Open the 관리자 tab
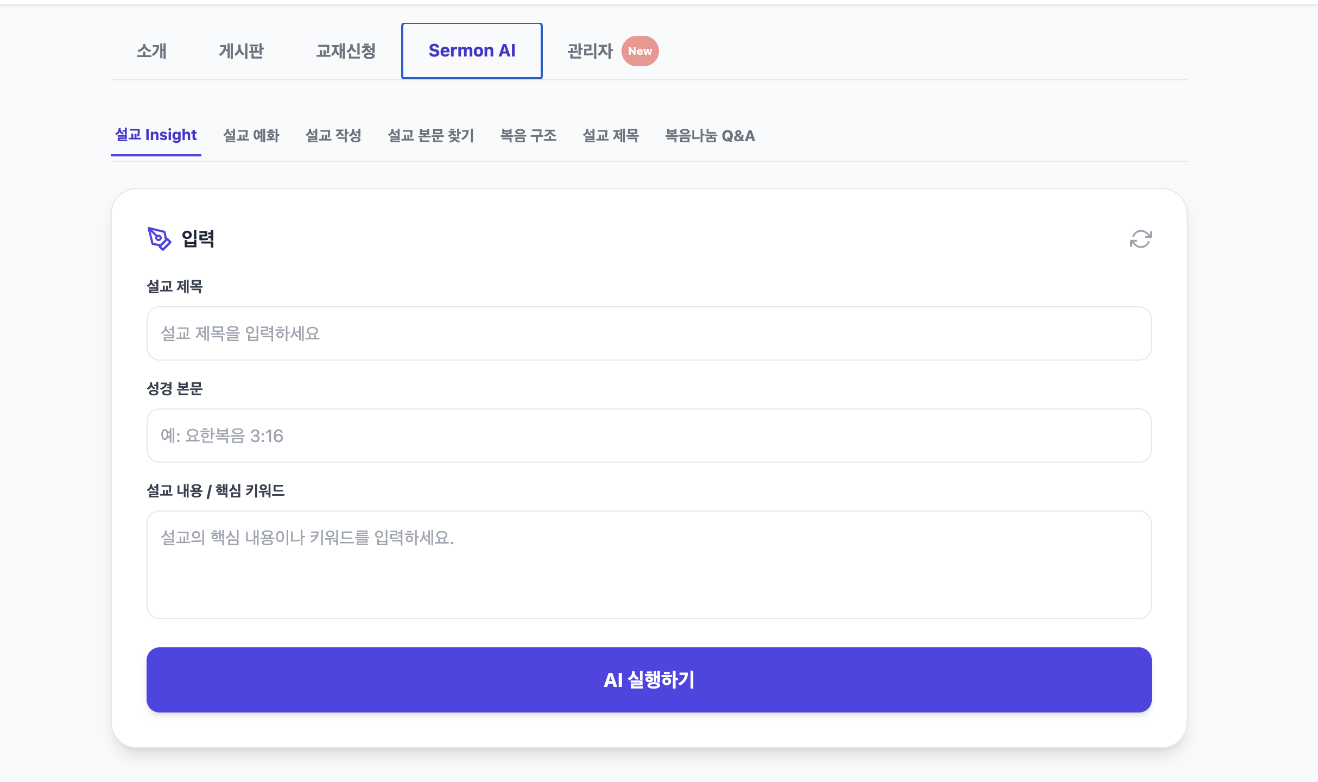The height and width of the screenshot is (782, 1318). 590,51
